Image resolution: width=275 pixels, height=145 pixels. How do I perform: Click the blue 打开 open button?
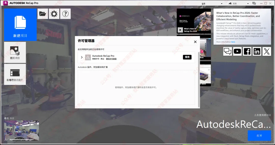pos(259,136)
